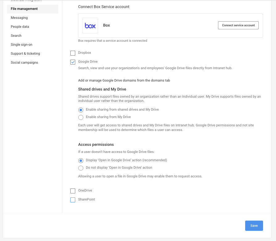Open the People data settings

click(x=20, y=27)
